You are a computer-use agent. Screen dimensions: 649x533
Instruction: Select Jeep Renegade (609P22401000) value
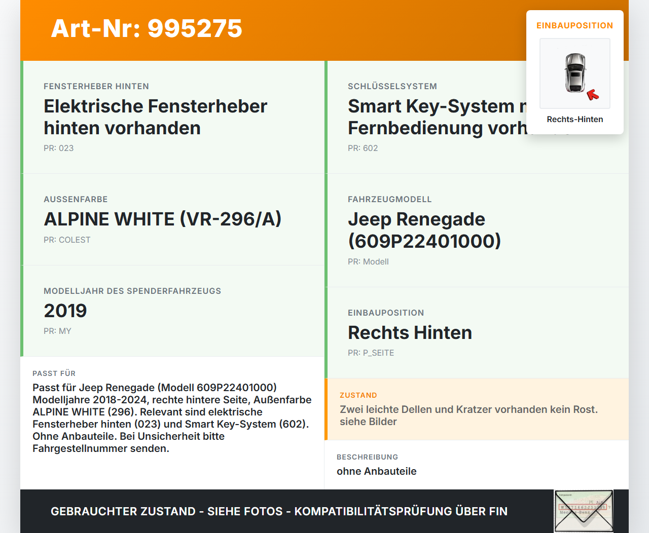tap(424, 230)
